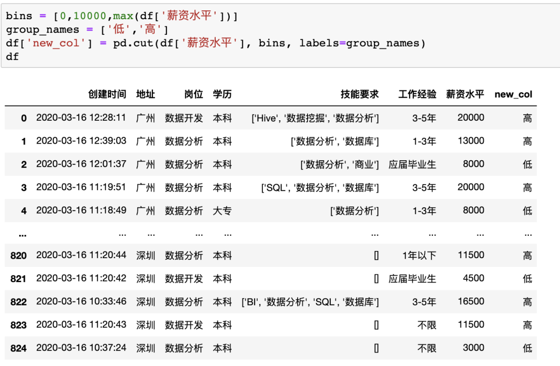Viewport: 560px width, 366px height.
Task: Select row index 821 label
Action: pyautogui.click(x=19, y=279)
